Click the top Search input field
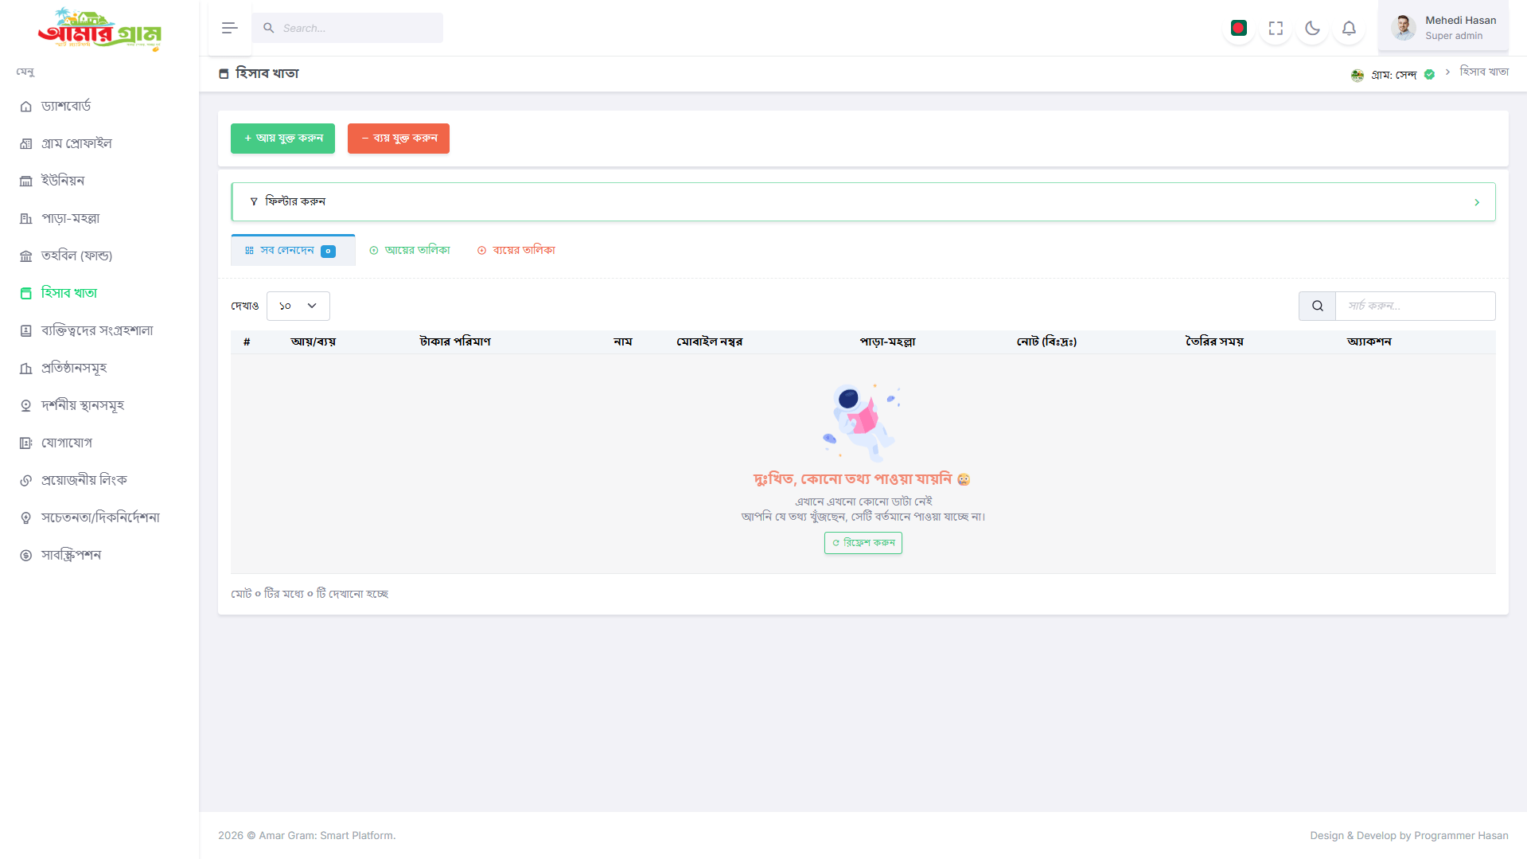1527x859 pixels. point(348,28)
